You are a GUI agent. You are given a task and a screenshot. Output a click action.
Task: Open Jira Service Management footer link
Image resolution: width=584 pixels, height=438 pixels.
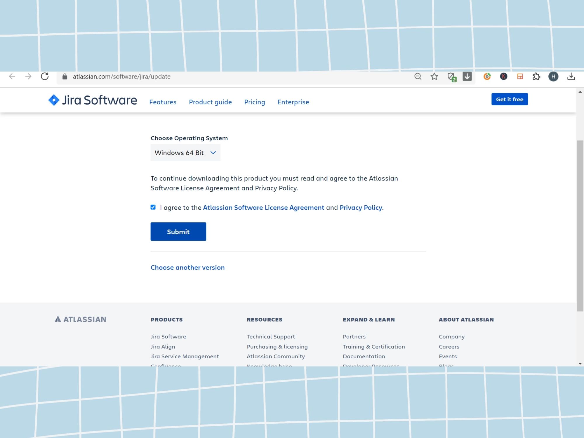185,356
